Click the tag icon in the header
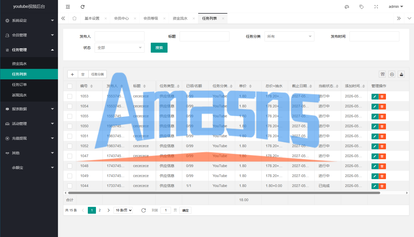This screenshot has height=237, width=414. 362,7
